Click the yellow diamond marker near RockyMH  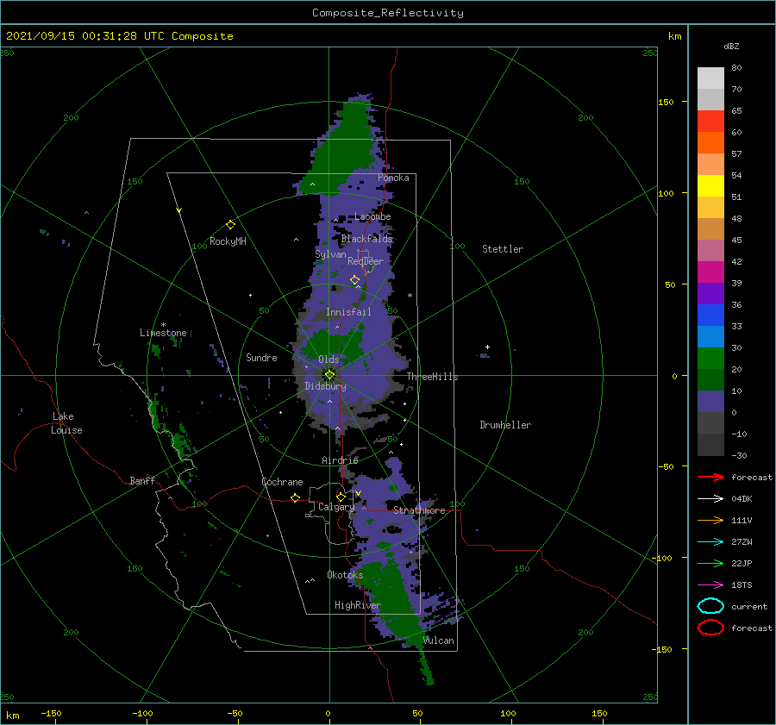(230, 225)
